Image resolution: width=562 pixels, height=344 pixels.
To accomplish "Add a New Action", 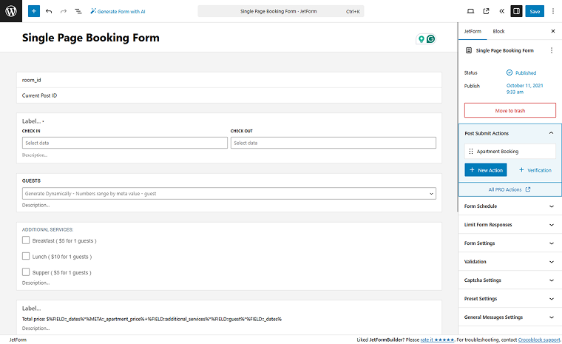I will tap(486, 170).
